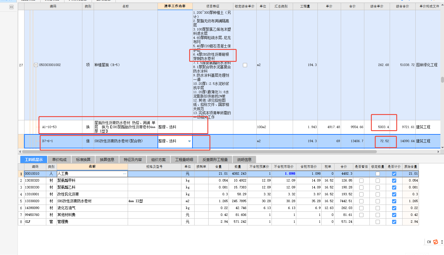Click the CH language indicator in tray
The image size is (444, 255).
click(x=429, y=242)
